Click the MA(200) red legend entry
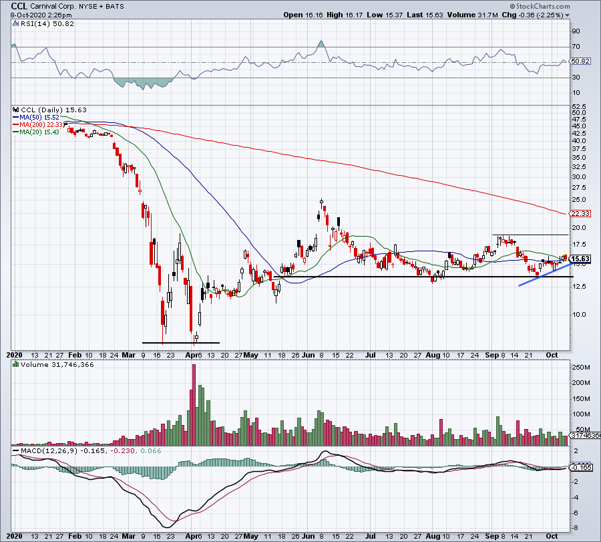 pos(37,125)
